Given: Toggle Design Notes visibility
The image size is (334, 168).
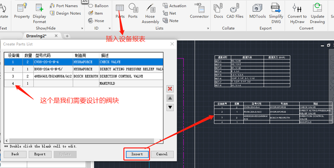Looking at the screenshot, I should [65, 13].
